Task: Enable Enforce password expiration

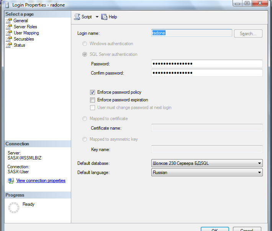Action: coord(92,100)
